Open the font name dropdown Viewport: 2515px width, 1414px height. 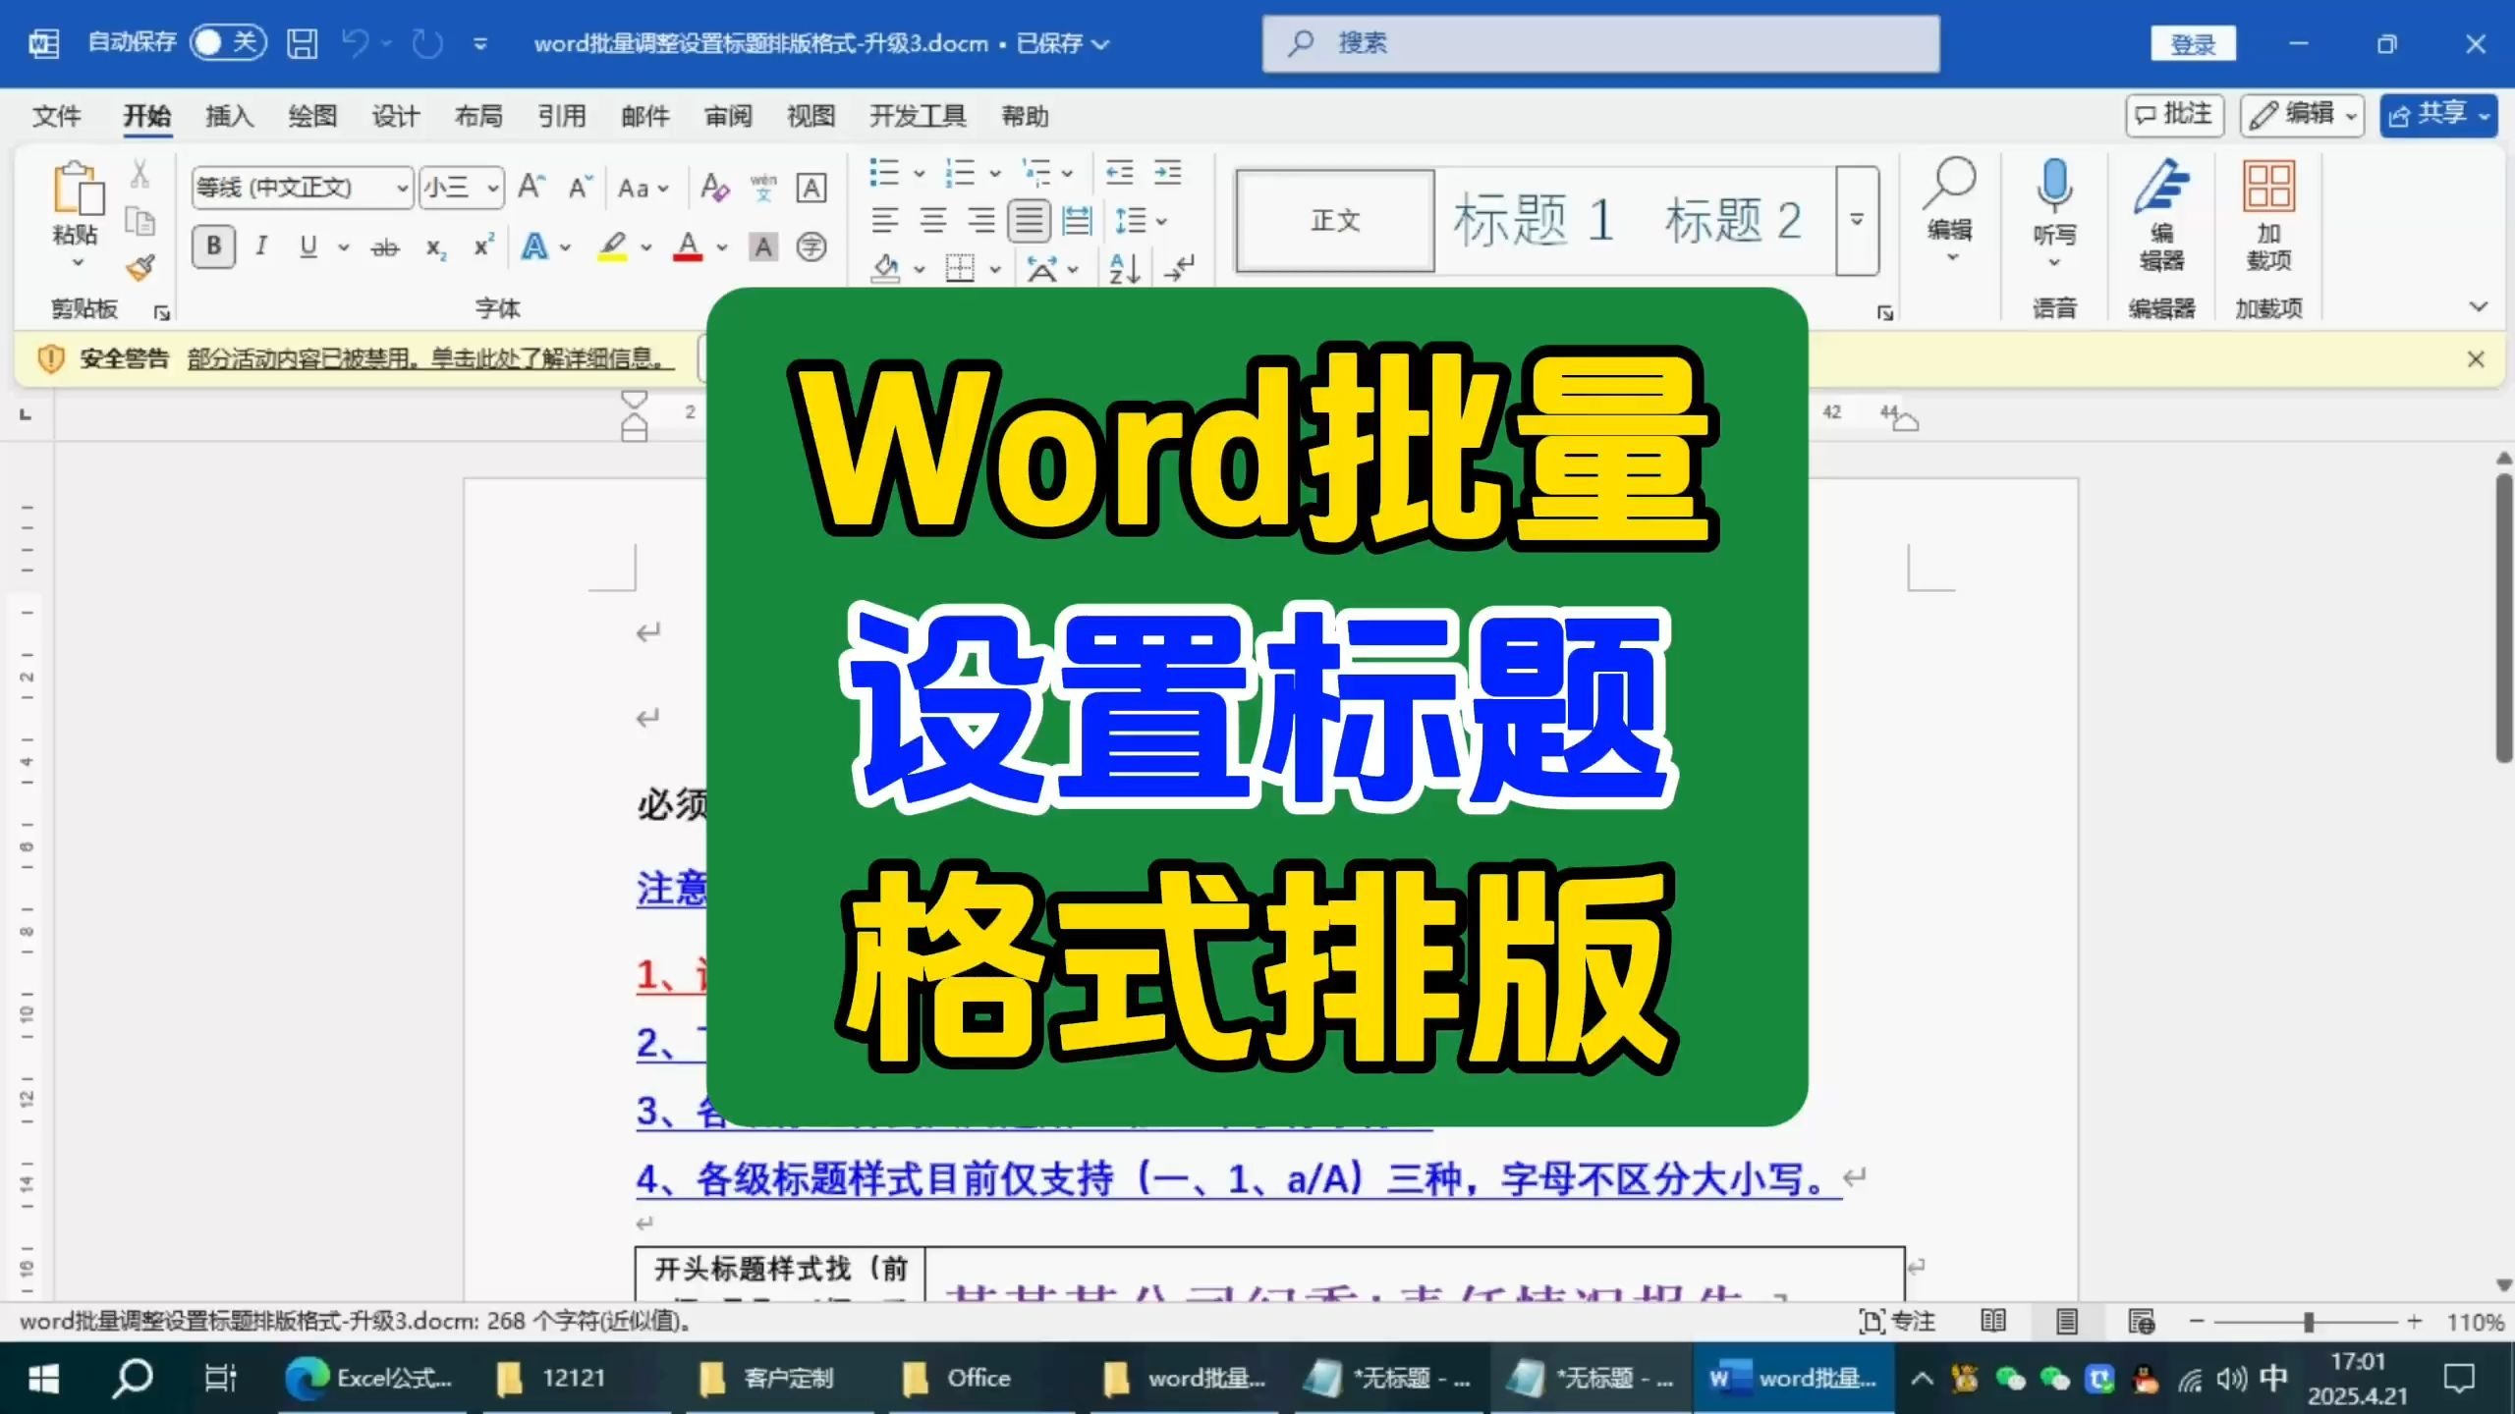pos(401,188)
